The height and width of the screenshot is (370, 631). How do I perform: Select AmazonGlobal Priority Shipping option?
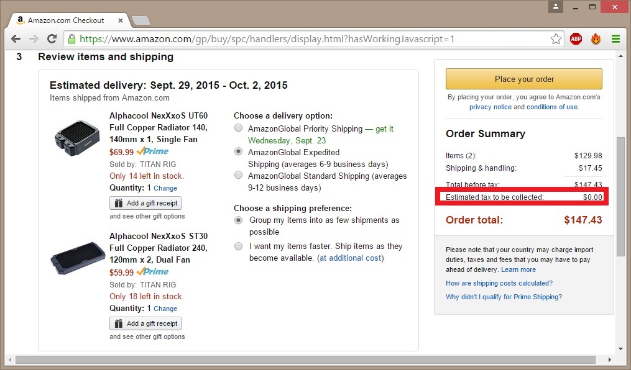coord(238,129)
